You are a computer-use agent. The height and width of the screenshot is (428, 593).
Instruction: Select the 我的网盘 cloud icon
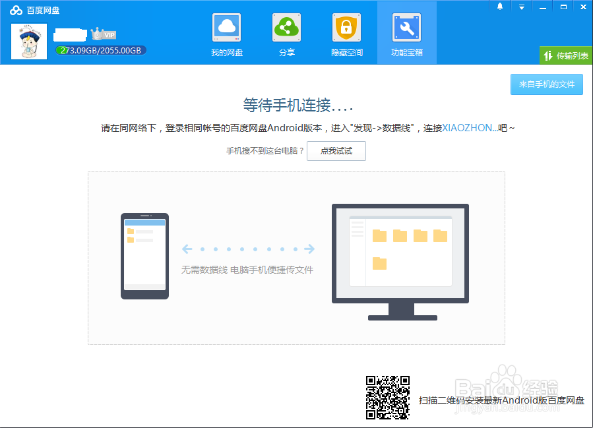click(x=227, y=27)
